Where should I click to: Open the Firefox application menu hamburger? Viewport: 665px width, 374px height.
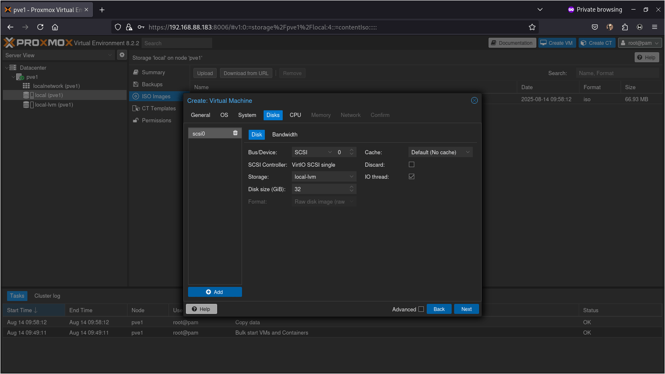(655, 27)
